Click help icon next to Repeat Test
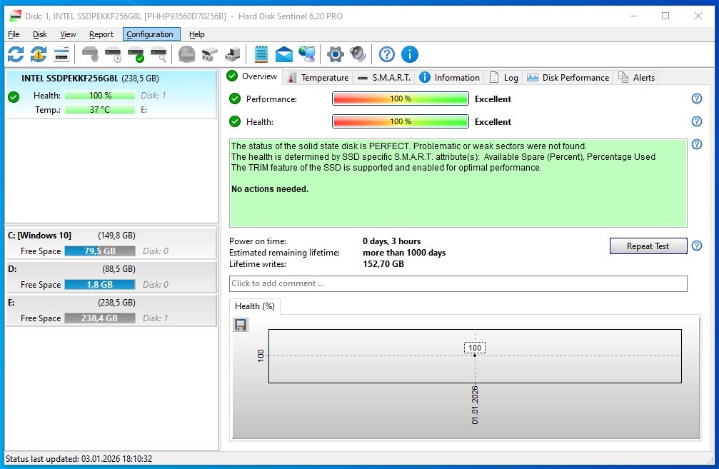Image resolution: width=719 pixels, height=469 pixels. [x=697, y=246]
